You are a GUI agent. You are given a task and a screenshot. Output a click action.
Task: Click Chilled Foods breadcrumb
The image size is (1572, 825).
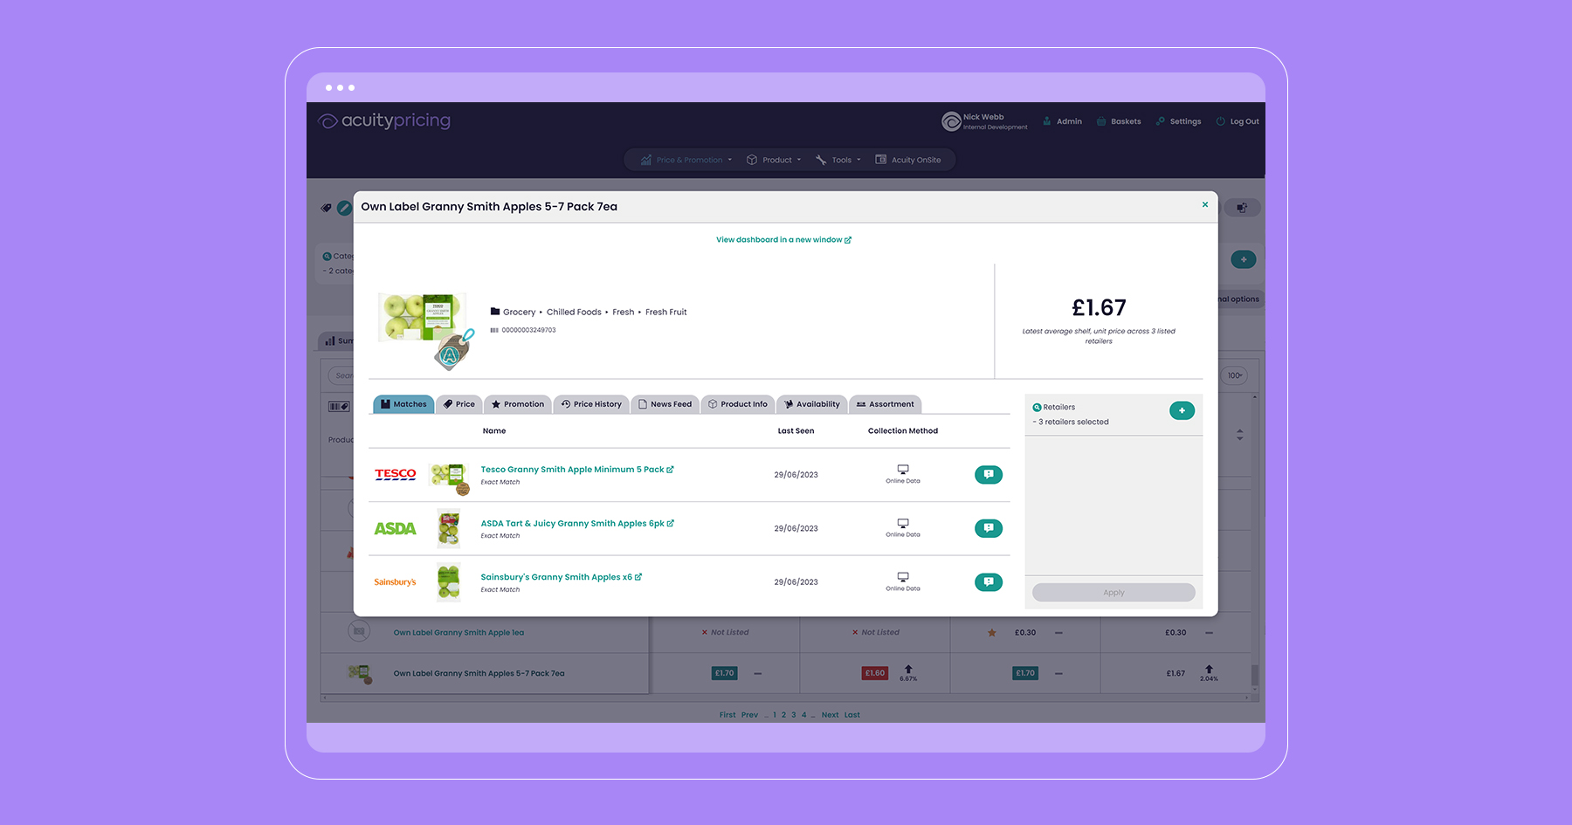pyautogui.click(x=574, y=313)
